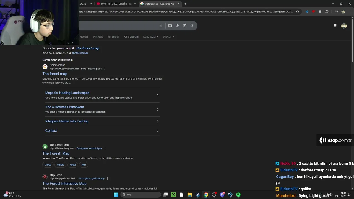354x199 pixels.
Task: Open a new browser tab
Action: pos(185,4)
